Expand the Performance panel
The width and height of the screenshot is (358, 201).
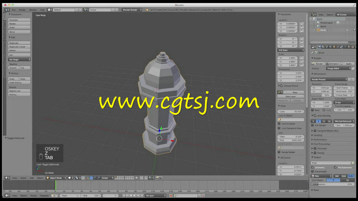[320, 140]
